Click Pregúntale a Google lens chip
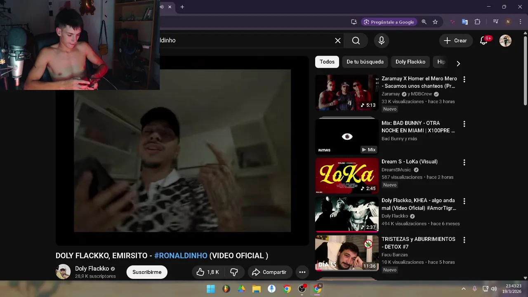The image size is (528, 297). point(389,22)
